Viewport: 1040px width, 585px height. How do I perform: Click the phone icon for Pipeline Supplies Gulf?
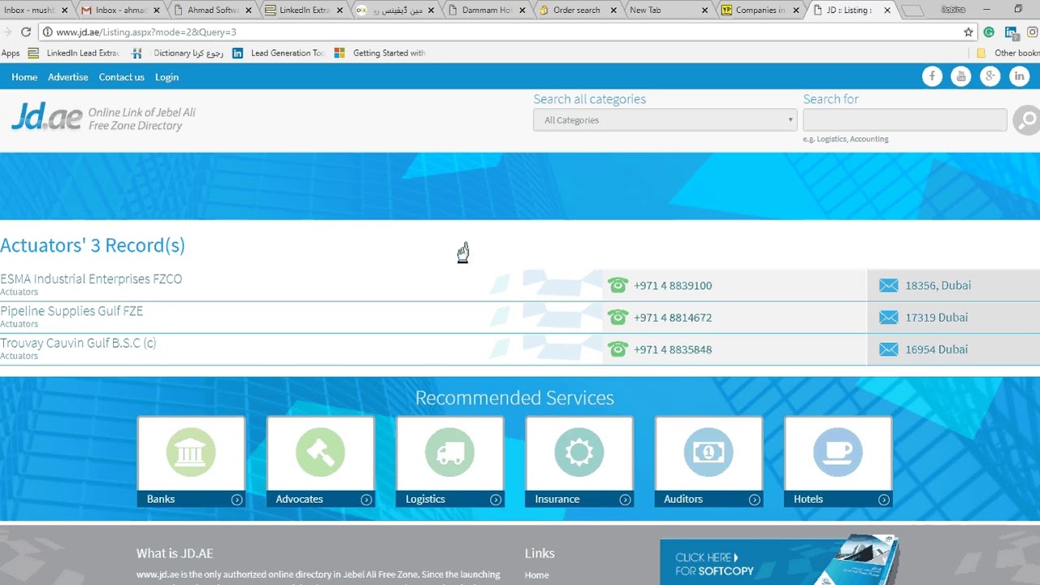coord(618,317)
